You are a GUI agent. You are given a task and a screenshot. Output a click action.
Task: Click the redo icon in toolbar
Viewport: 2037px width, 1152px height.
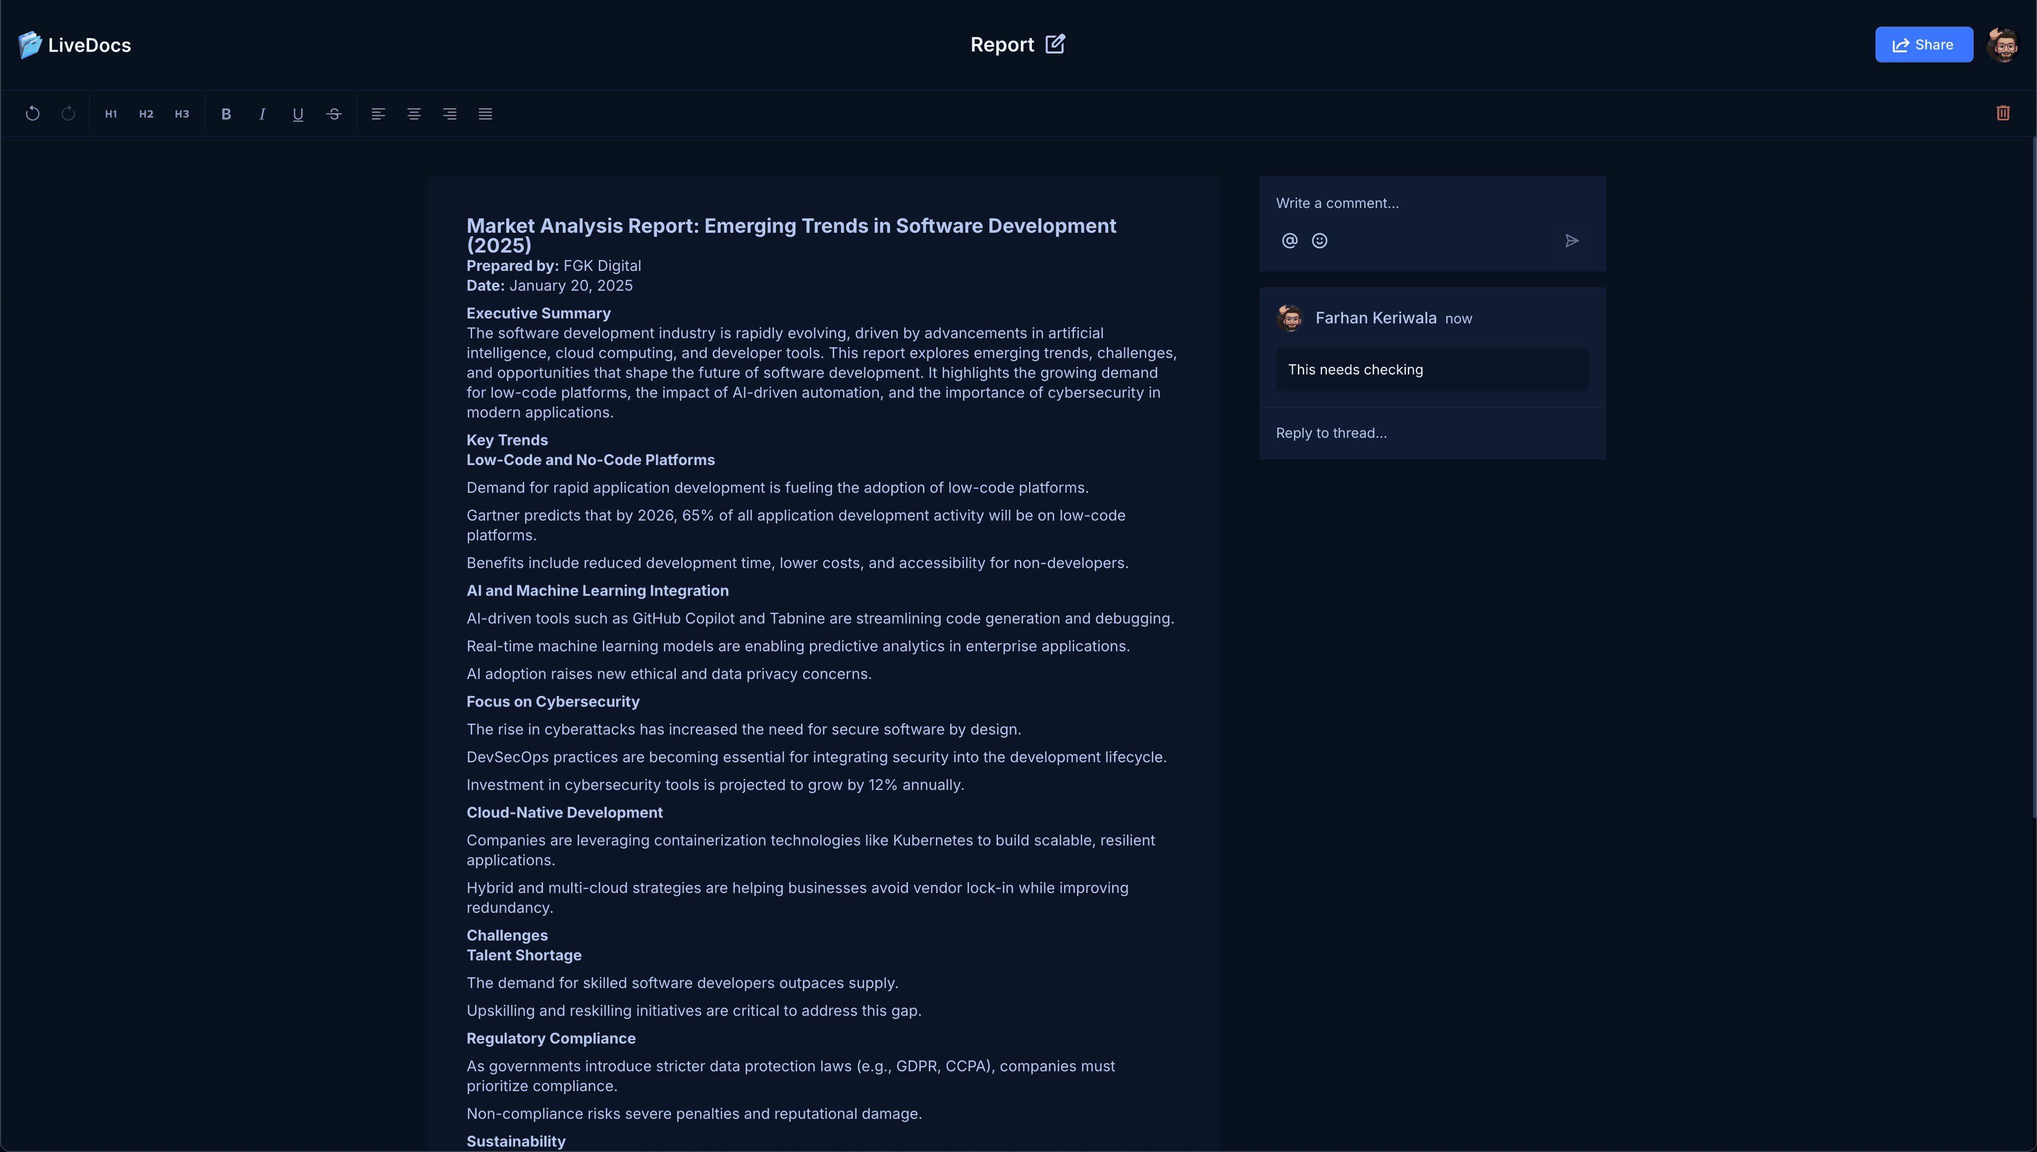click(x=69, y=114)
